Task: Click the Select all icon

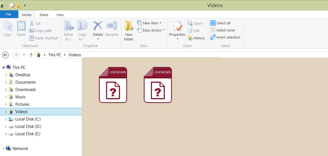Action: click(213, 23)
